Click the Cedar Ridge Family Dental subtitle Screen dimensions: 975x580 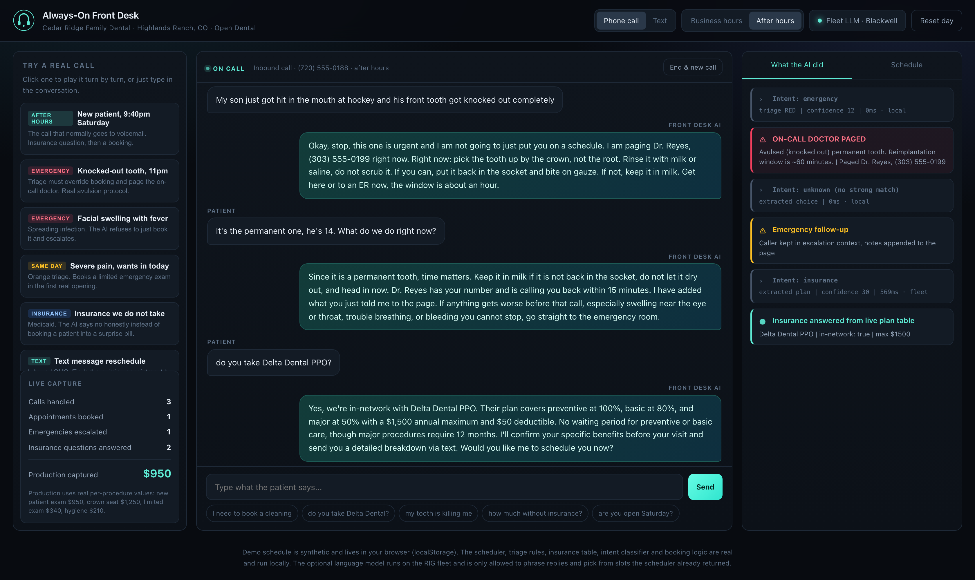click(149, 28)
